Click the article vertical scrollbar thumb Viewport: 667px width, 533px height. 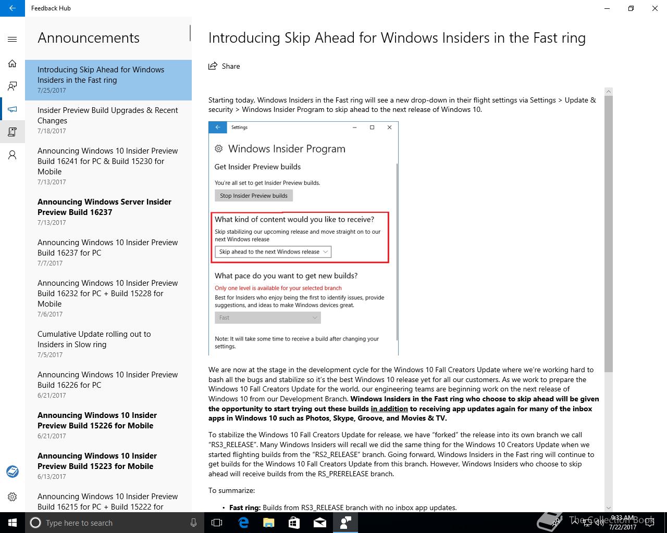click(x=609, y=233)
